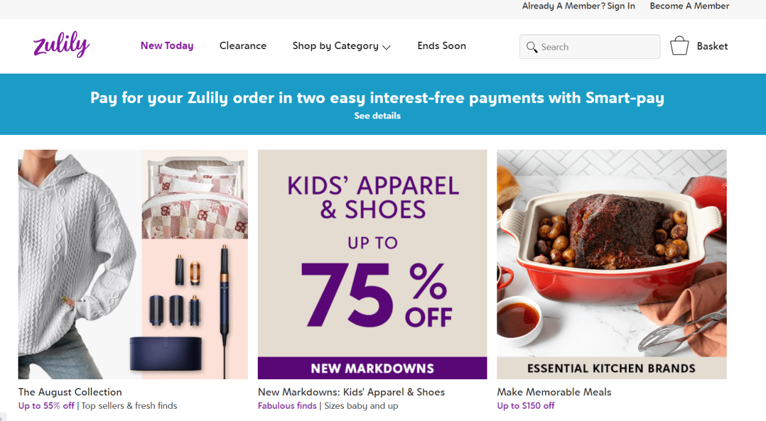Open the Essential Kitchen Brands banner

(x=611, y=264)
